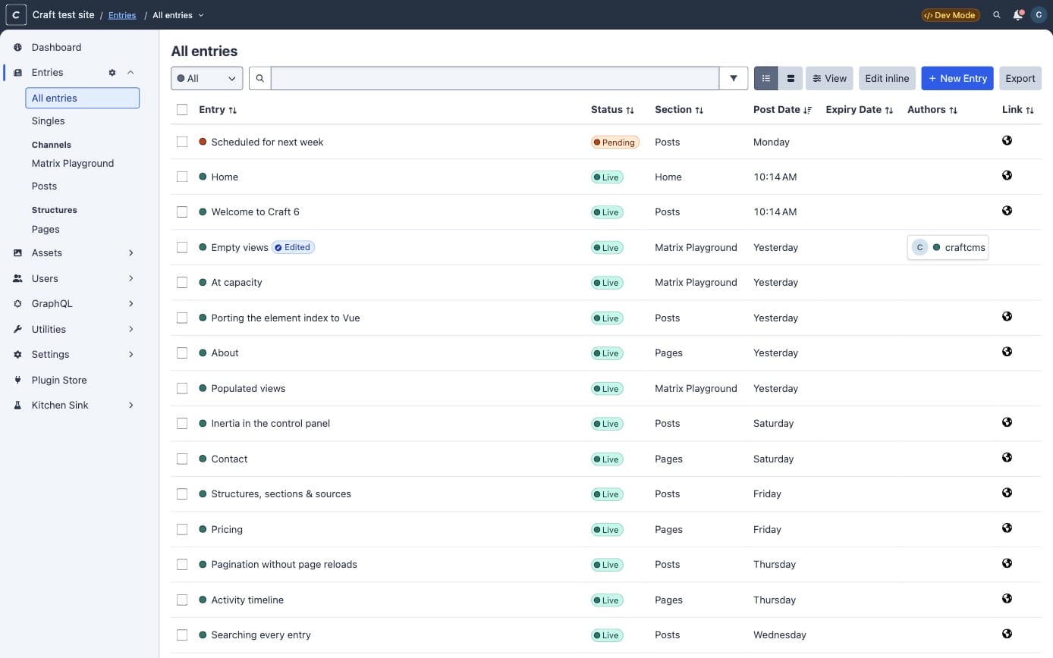Click the search icon beside the search field

[x=259, y=78]
